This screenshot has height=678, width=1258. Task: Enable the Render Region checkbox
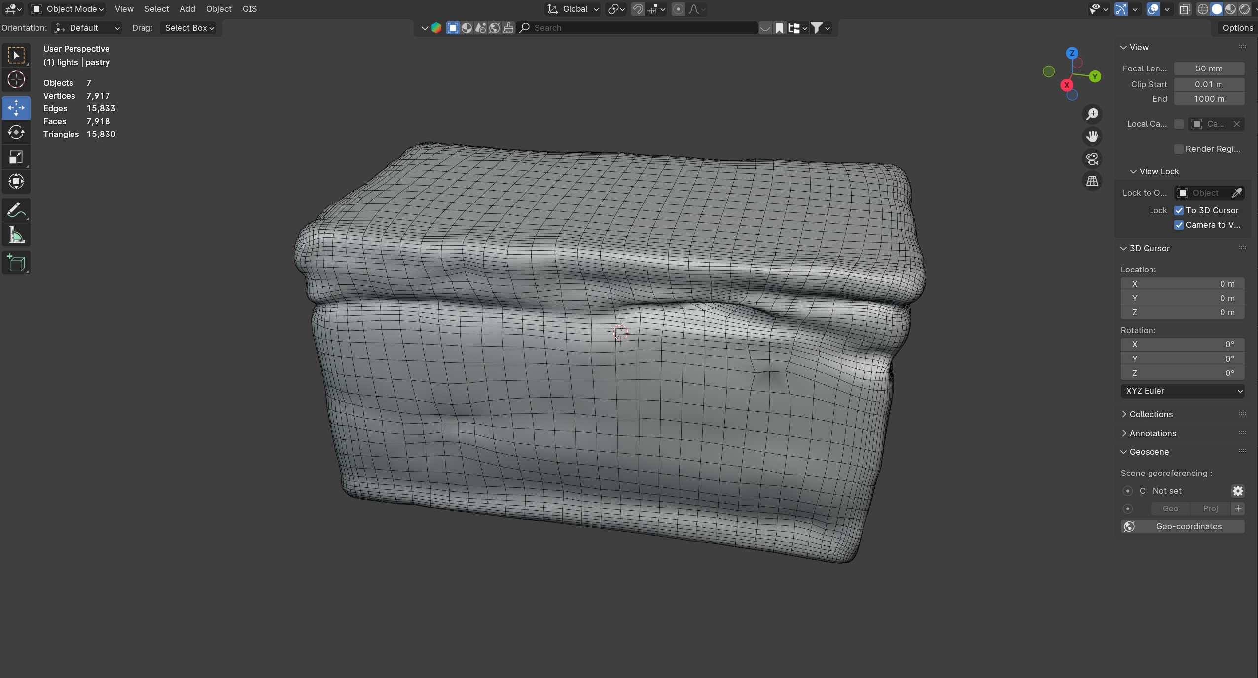[1179, 149]
